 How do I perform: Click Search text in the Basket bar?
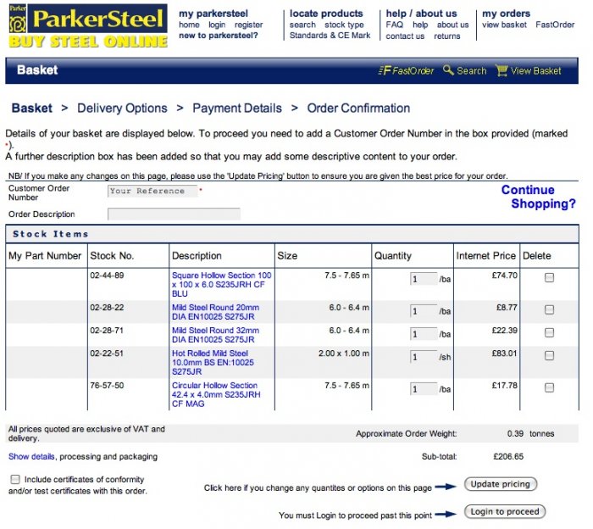click(471, 70)
